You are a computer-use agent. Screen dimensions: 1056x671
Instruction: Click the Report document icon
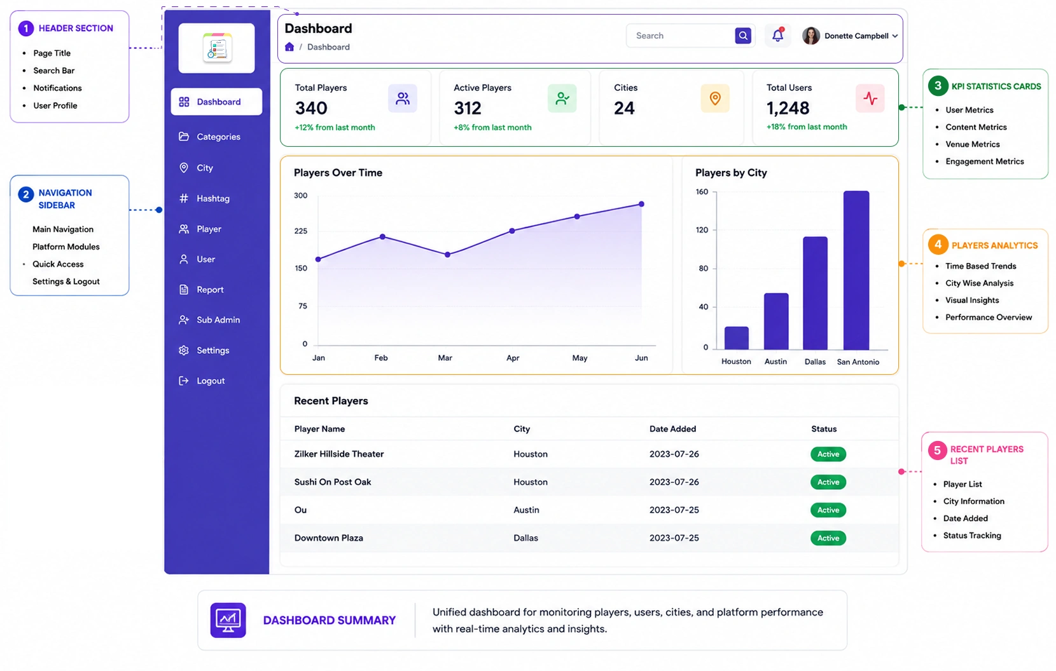click(184, 290)
